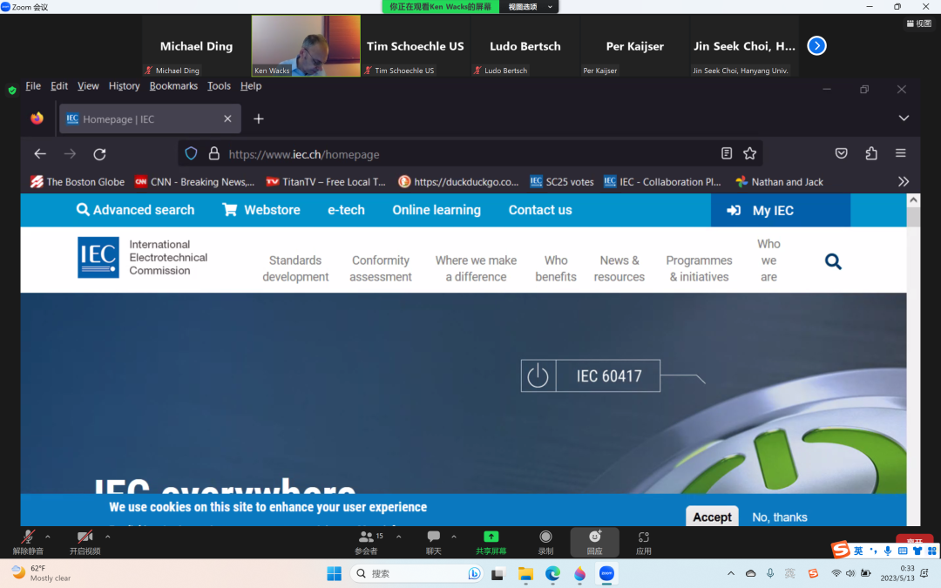Screen dimensions: 941x588
Task: Click the IEC website search magnifier icon
Action: click(x=833, y=261)
